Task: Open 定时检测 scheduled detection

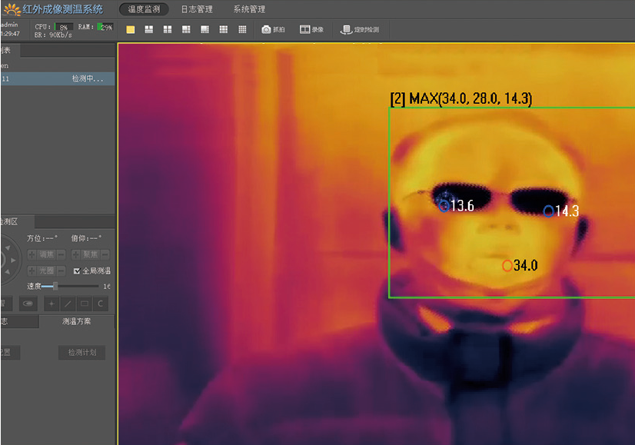Action: click(360, 30)
